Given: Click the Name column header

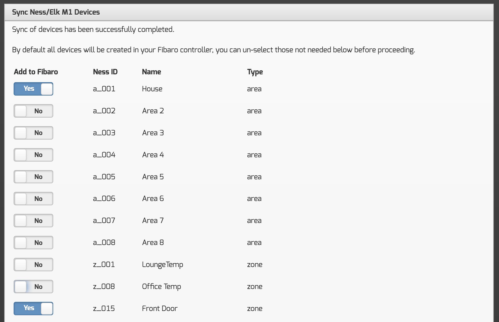Looking at the screenshot, I should [151, 72].
